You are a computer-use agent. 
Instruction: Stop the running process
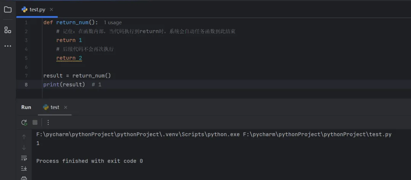(x=35, y=123)
